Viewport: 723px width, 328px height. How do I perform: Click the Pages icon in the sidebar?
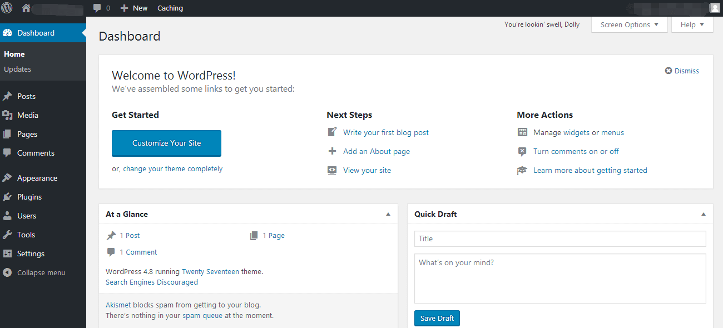8,134
